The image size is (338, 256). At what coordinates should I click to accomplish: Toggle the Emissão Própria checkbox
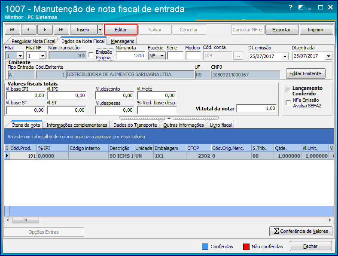pyautogui.click(x=91, y=55)
